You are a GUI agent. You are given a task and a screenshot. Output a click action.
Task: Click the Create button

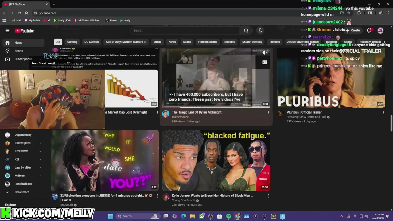[352, 30]
